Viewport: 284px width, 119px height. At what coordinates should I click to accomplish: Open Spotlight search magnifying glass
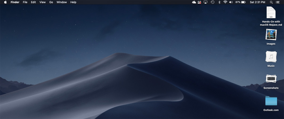[x=271, y=2]
